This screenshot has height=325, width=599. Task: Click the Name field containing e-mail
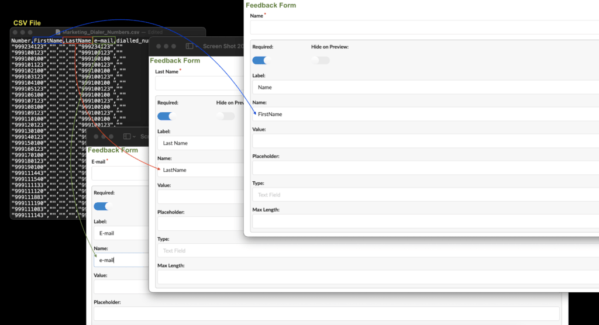pyautogui.click(x=121, y=260)
